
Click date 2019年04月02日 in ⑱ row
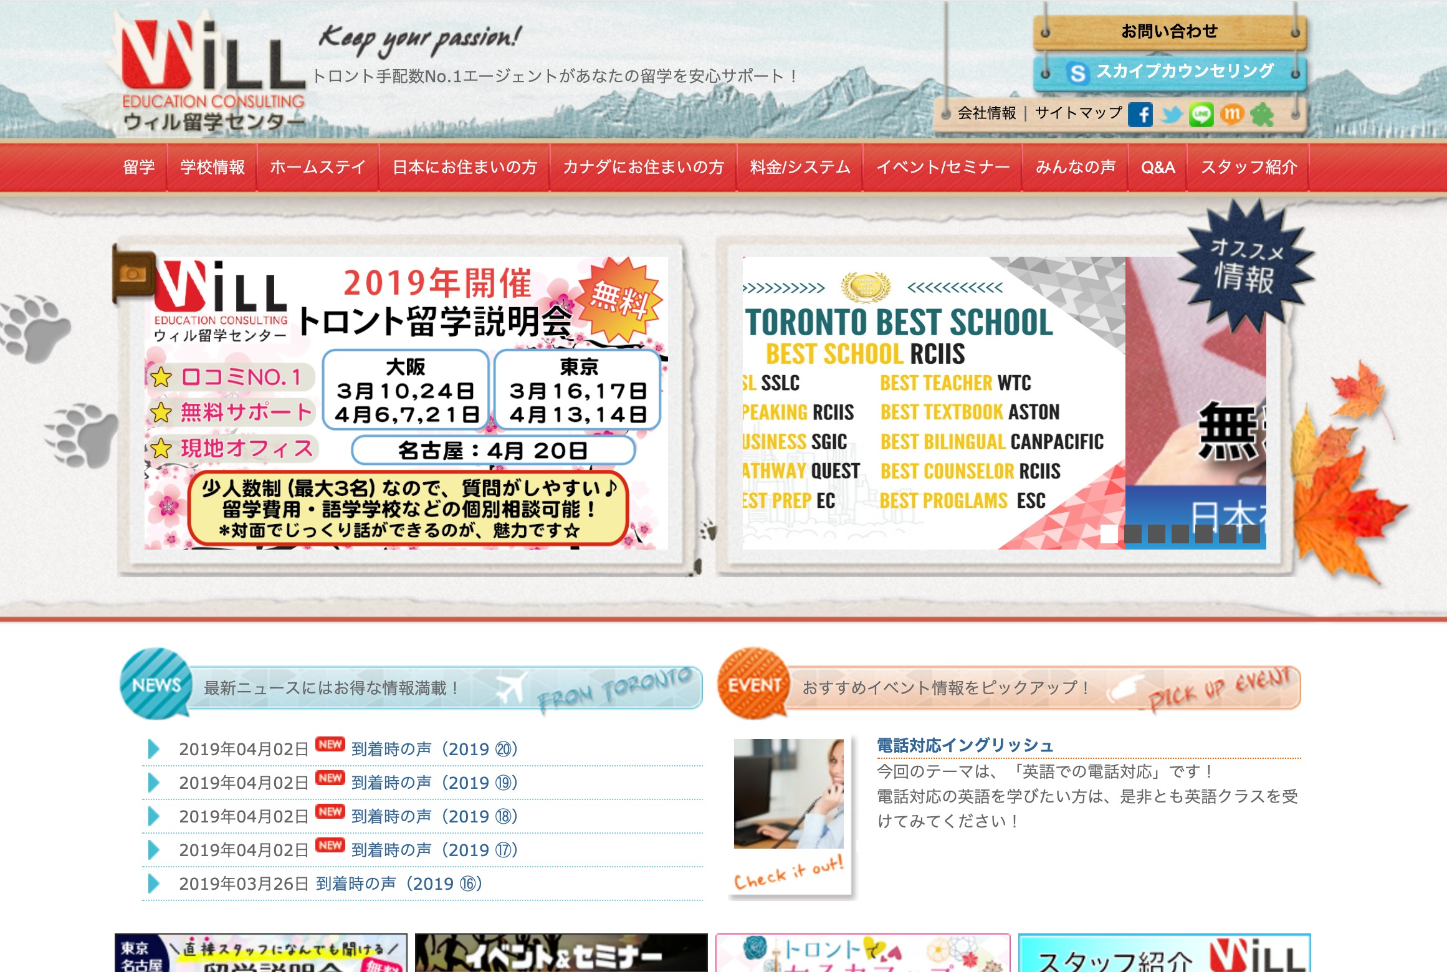click(x=244, y=816)
